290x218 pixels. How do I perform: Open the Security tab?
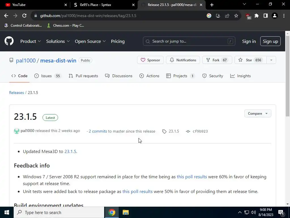point(213,76)
